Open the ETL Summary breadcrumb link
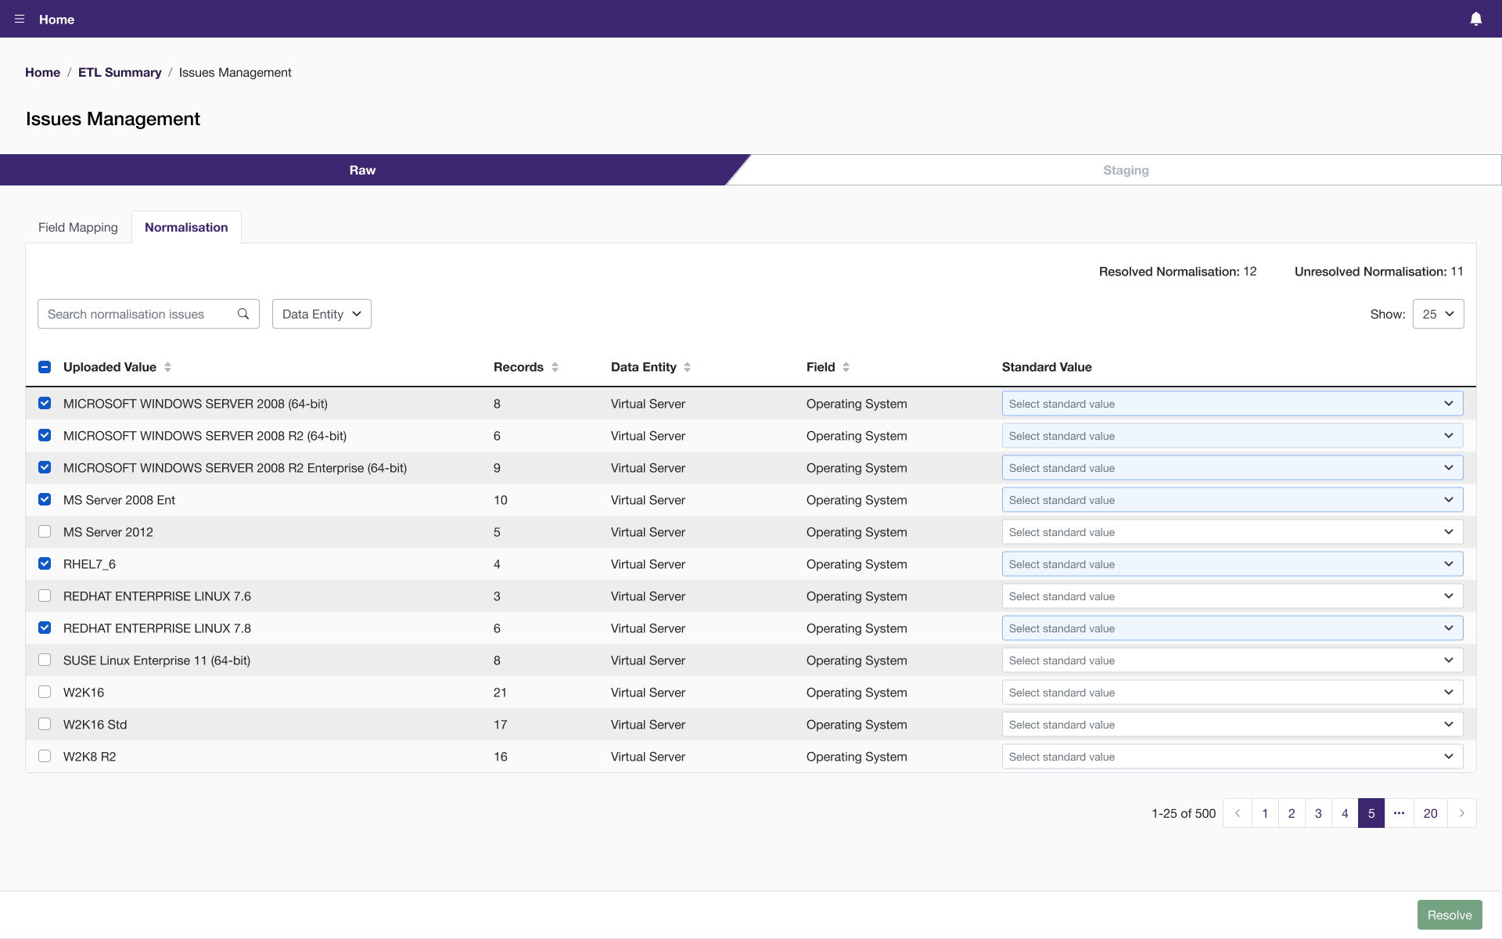 click(x=120, y=72)
